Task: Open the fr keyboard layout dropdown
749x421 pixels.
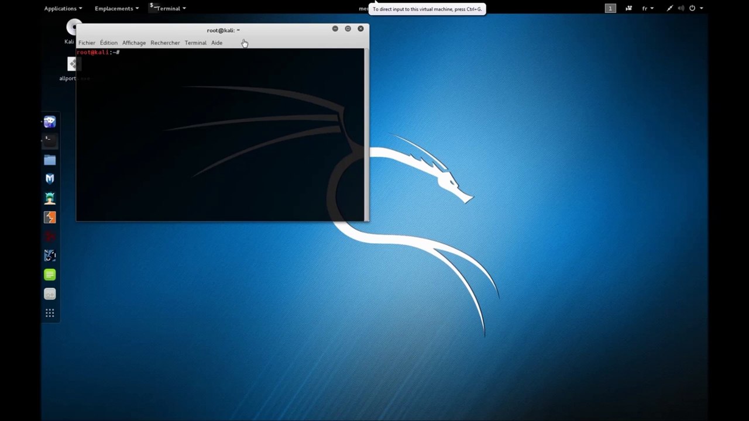Action: coord(648,8)
